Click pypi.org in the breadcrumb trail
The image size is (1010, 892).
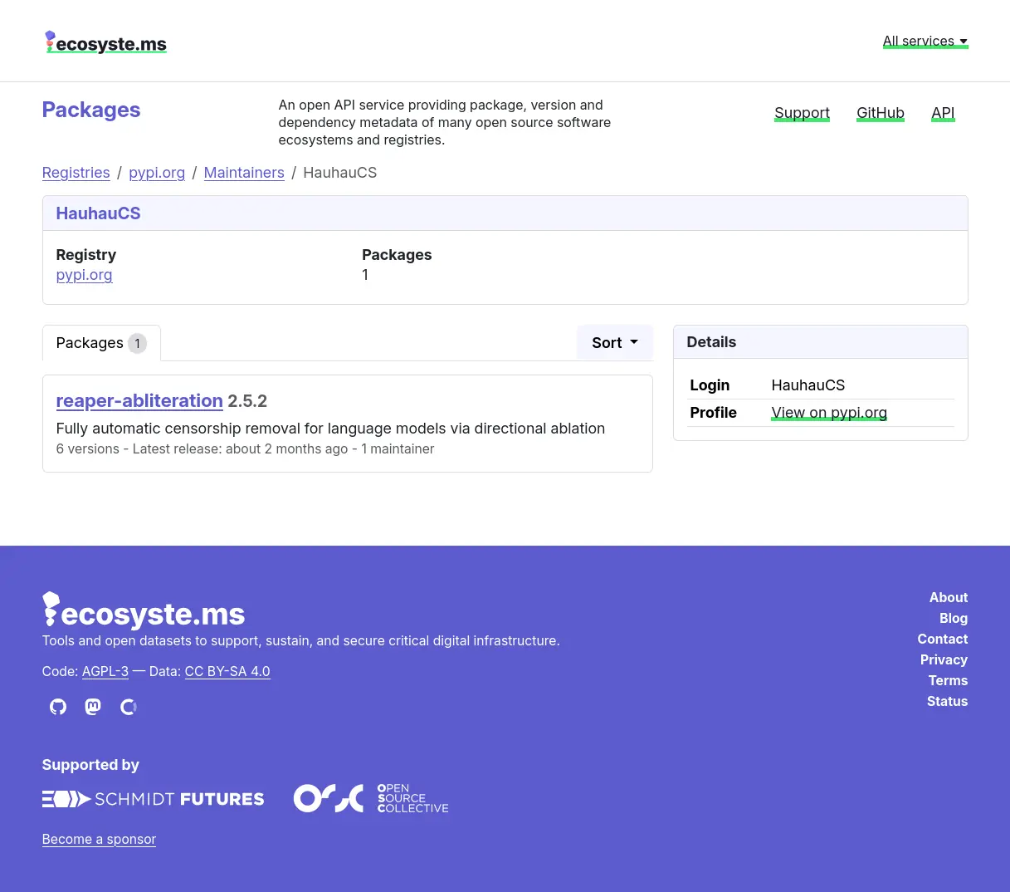(157, 173)
